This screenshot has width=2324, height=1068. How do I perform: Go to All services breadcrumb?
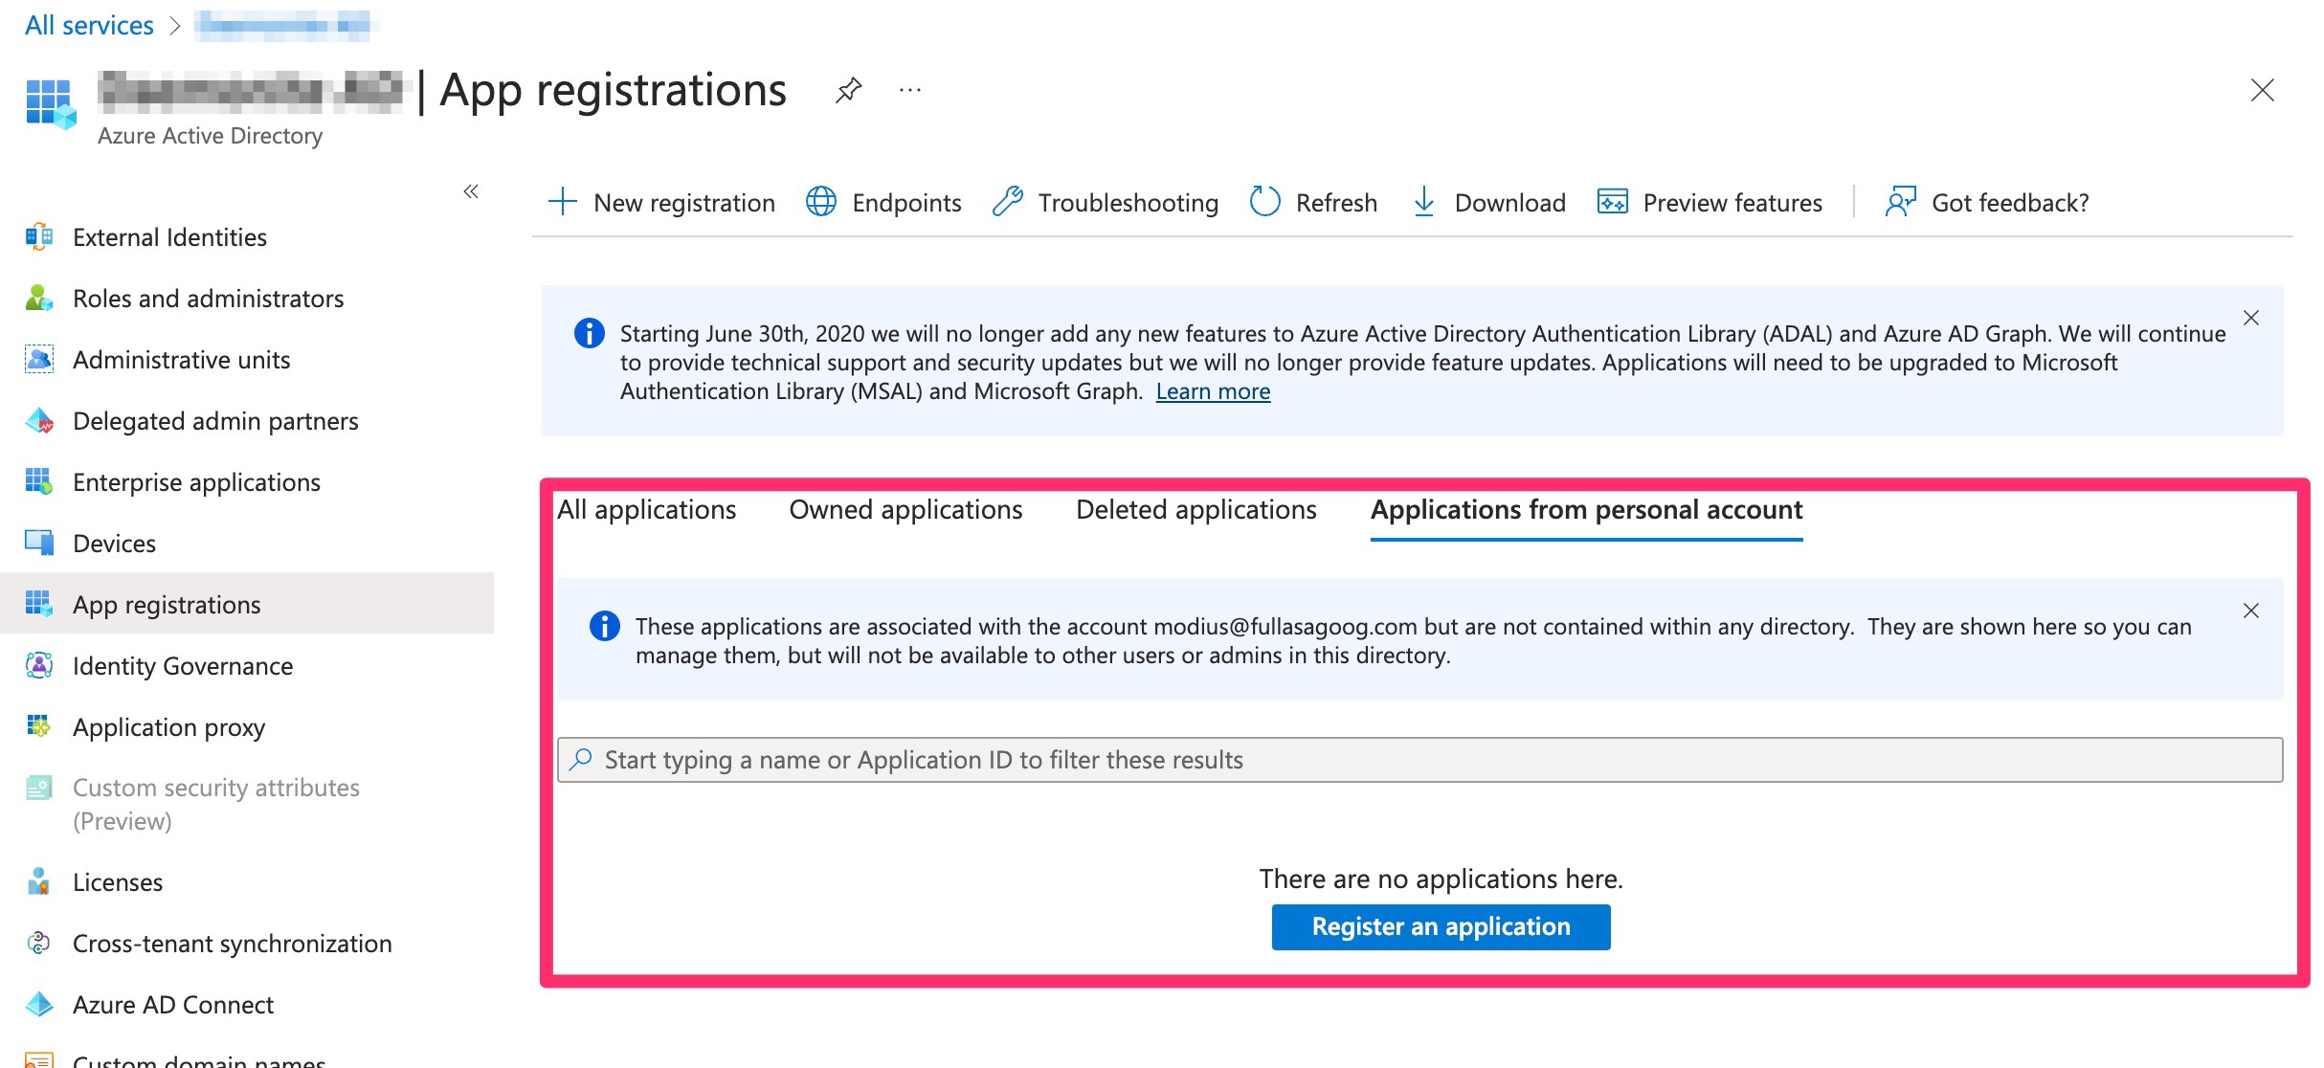point(89,26)
